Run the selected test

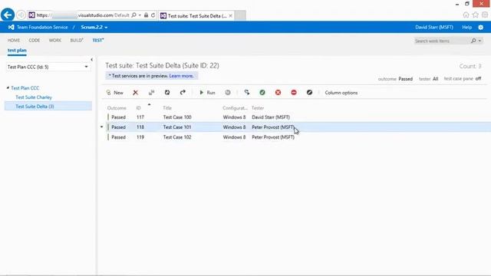tap(207, 93)
